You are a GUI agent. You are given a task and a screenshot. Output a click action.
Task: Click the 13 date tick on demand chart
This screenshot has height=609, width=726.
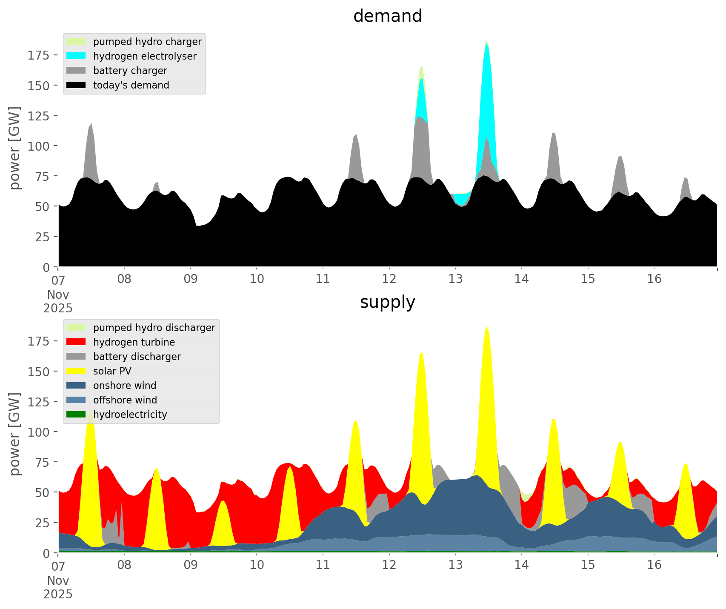[455, 279]
